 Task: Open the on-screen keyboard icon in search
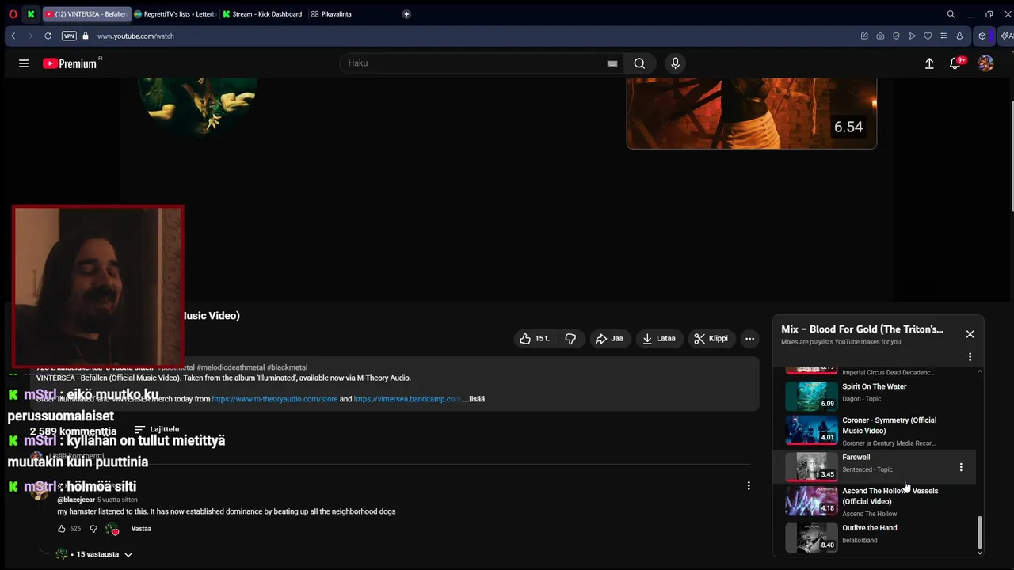tap(612, 63)
